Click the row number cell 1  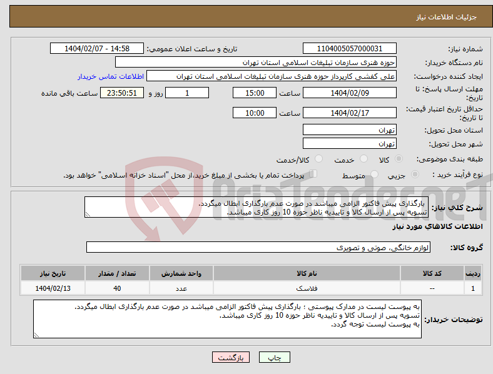coord(473,288)
